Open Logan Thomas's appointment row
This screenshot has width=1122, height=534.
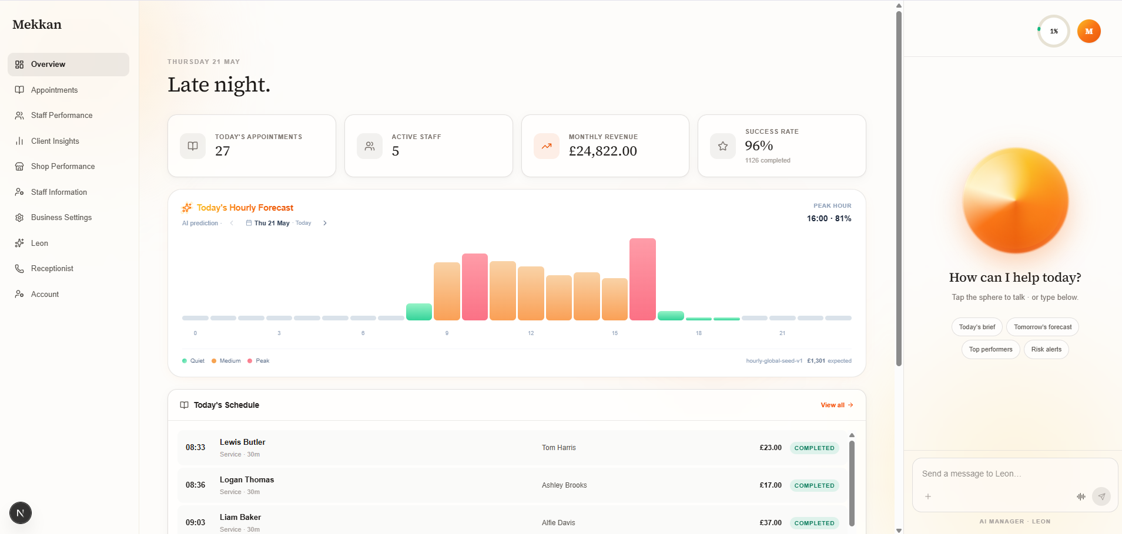click(512, 485)
